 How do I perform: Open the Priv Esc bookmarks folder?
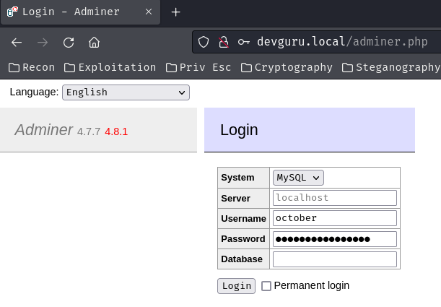pos(198,67)
